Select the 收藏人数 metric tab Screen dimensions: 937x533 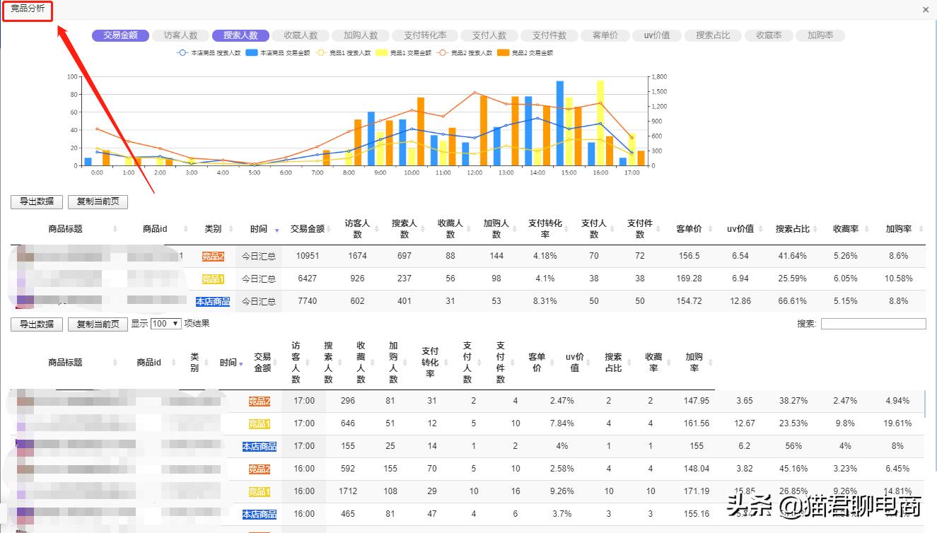click(300, 35)
